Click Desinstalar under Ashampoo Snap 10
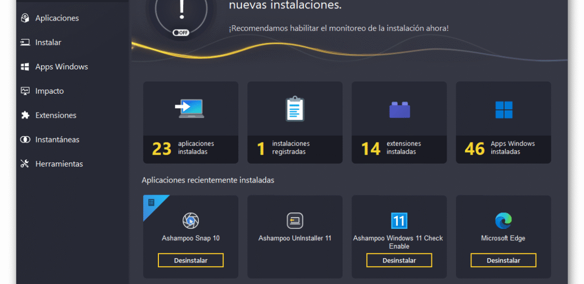 tap(190, 260)
